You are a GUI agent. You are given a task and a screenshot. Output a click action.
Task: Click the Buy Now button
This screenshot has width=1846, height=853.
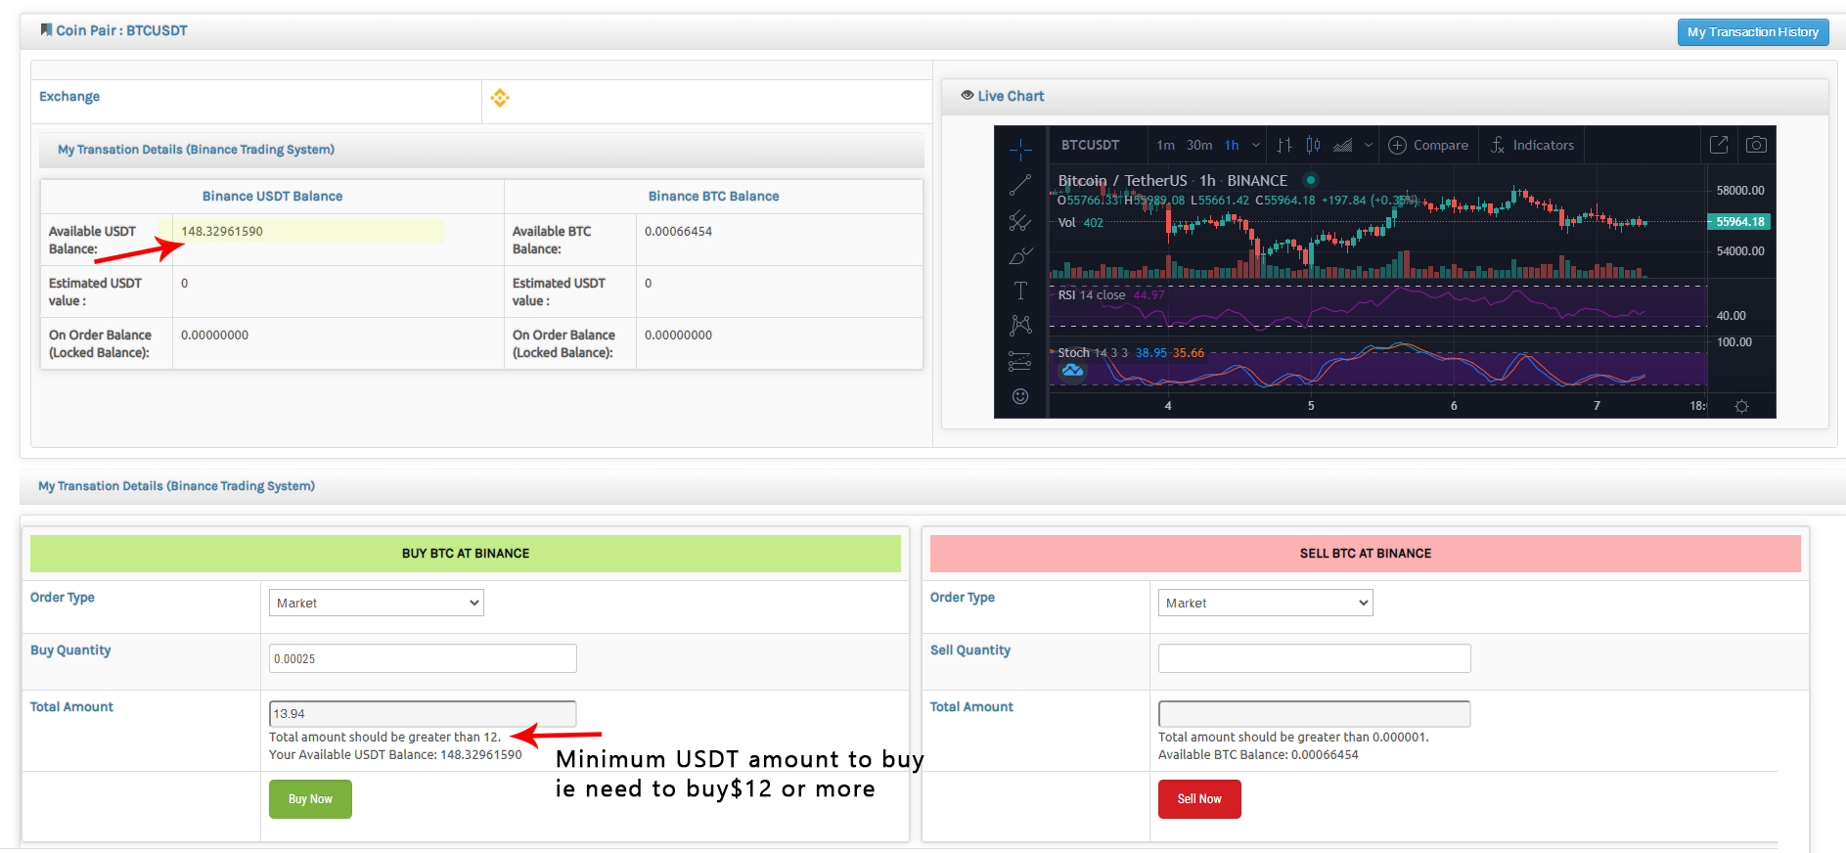pos(310,799)
